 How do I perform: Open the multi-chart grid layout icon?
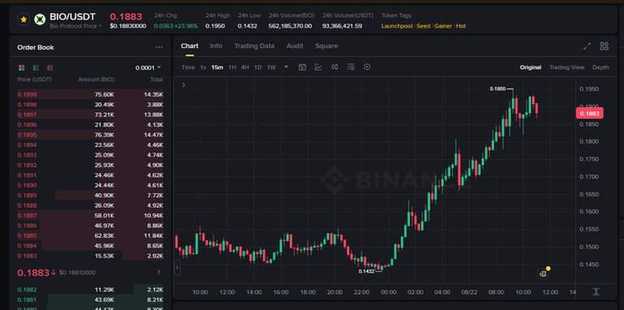[604, 46]
